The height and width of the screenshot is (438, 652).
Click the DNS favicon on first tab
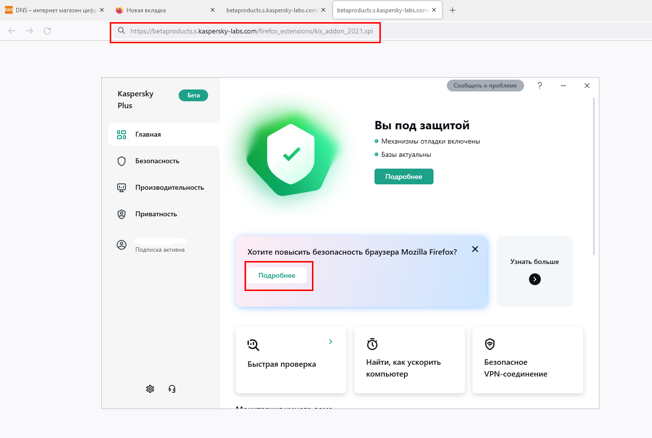8,10
